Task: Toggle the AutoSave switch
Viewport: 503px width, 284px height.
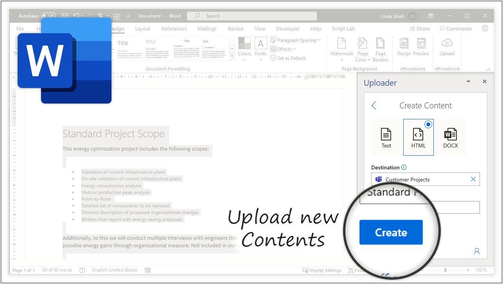Action: click(x=49, y=16)
